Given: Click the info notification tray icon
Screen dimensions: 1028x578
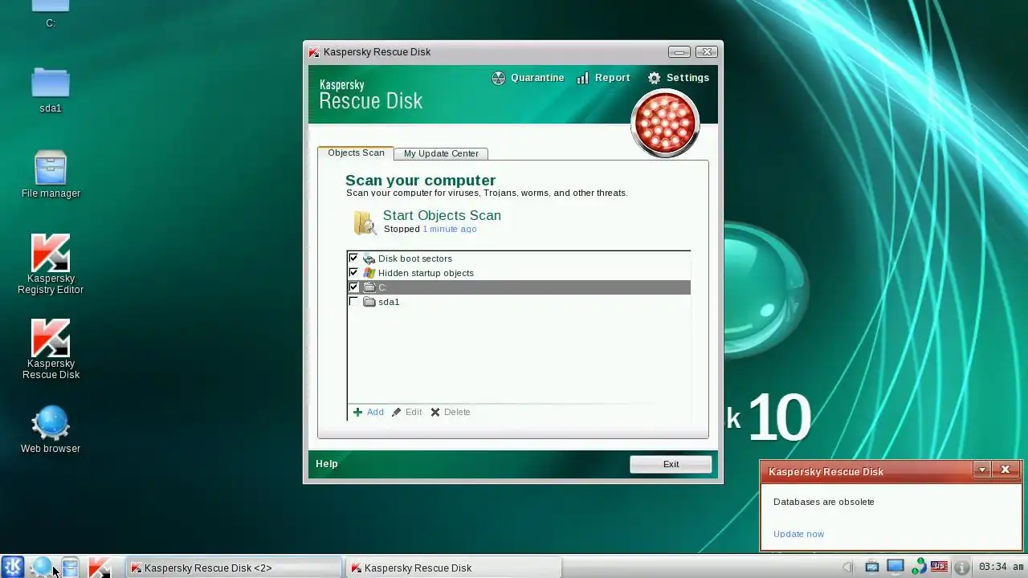Looking at the screenshot, I should (961, 568).
